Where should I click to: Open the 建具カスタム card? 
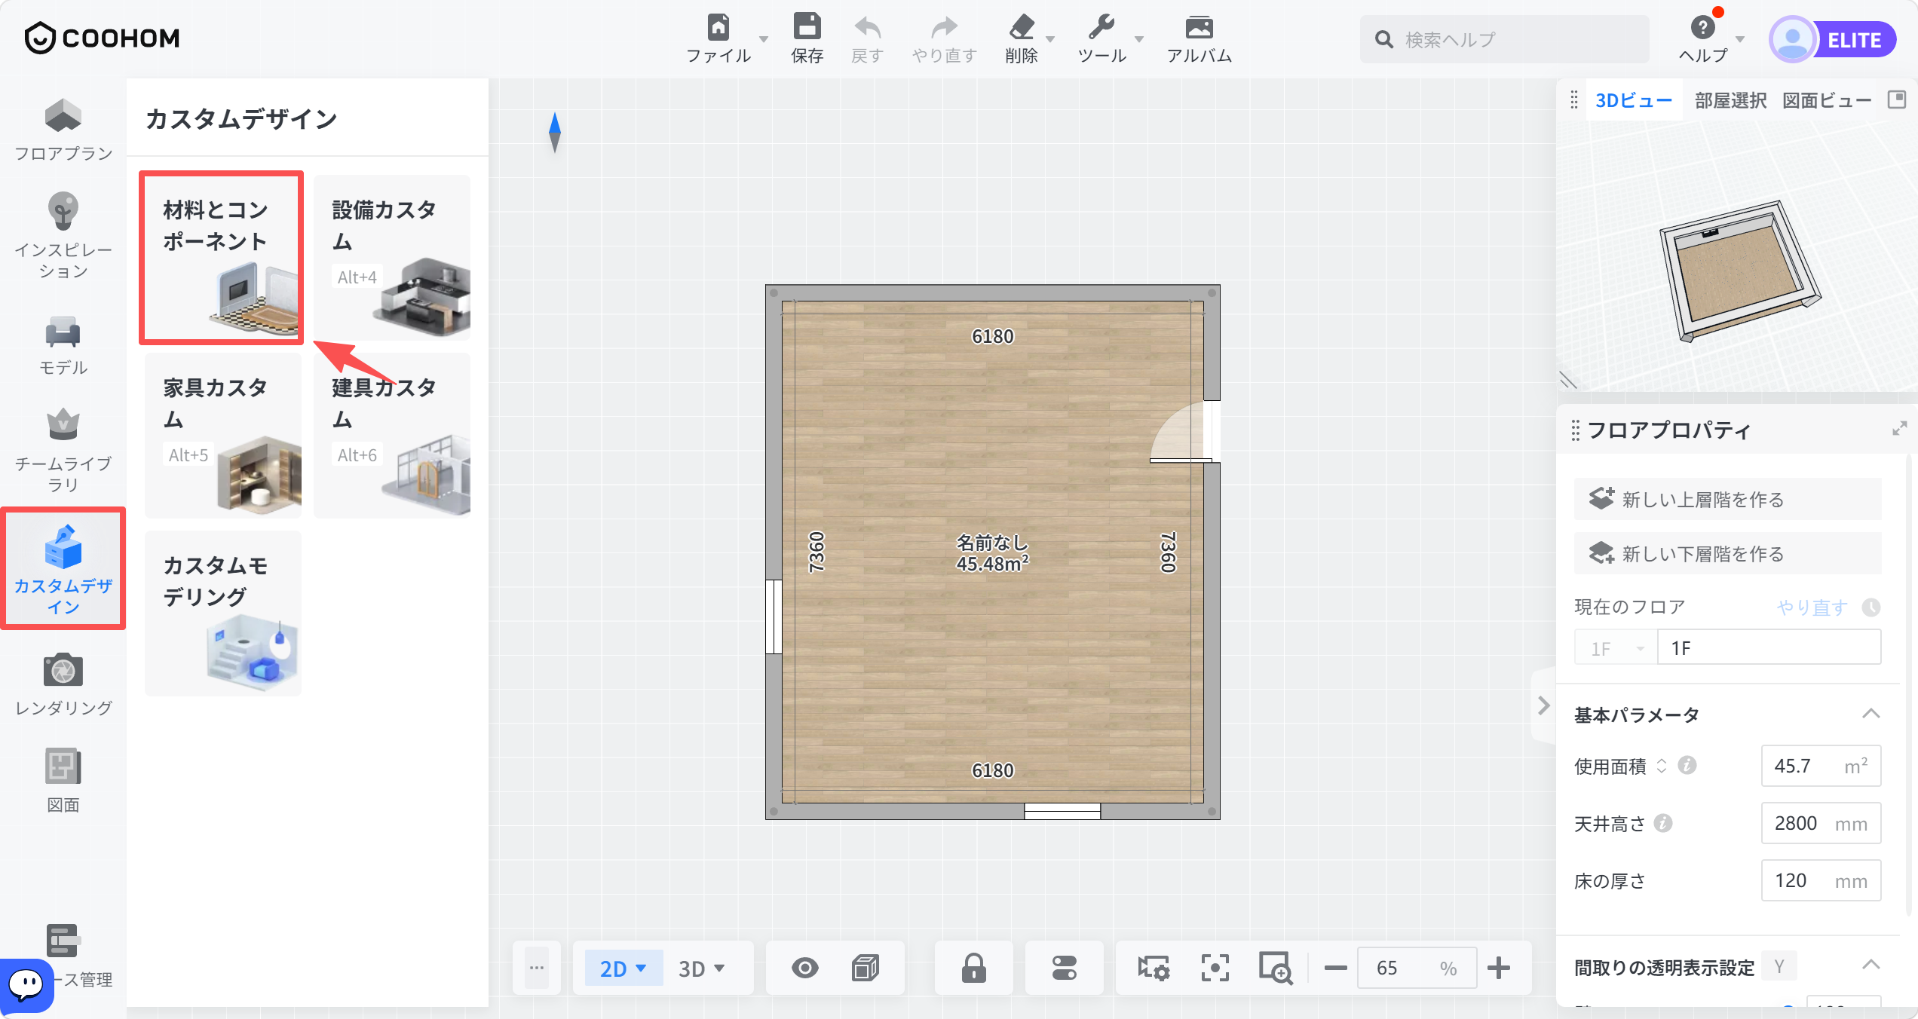coord(392,436)
